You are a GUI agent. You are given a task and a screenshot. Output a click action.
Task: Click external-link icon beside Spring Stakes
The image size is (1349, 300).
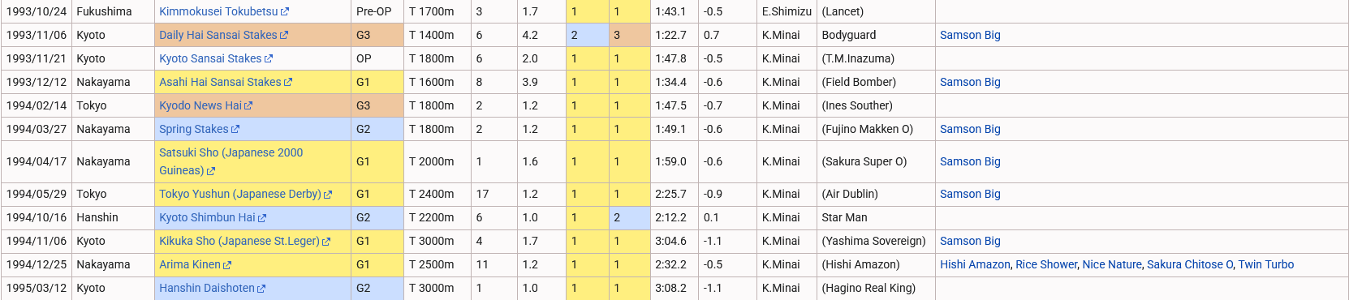click(235, 130)
